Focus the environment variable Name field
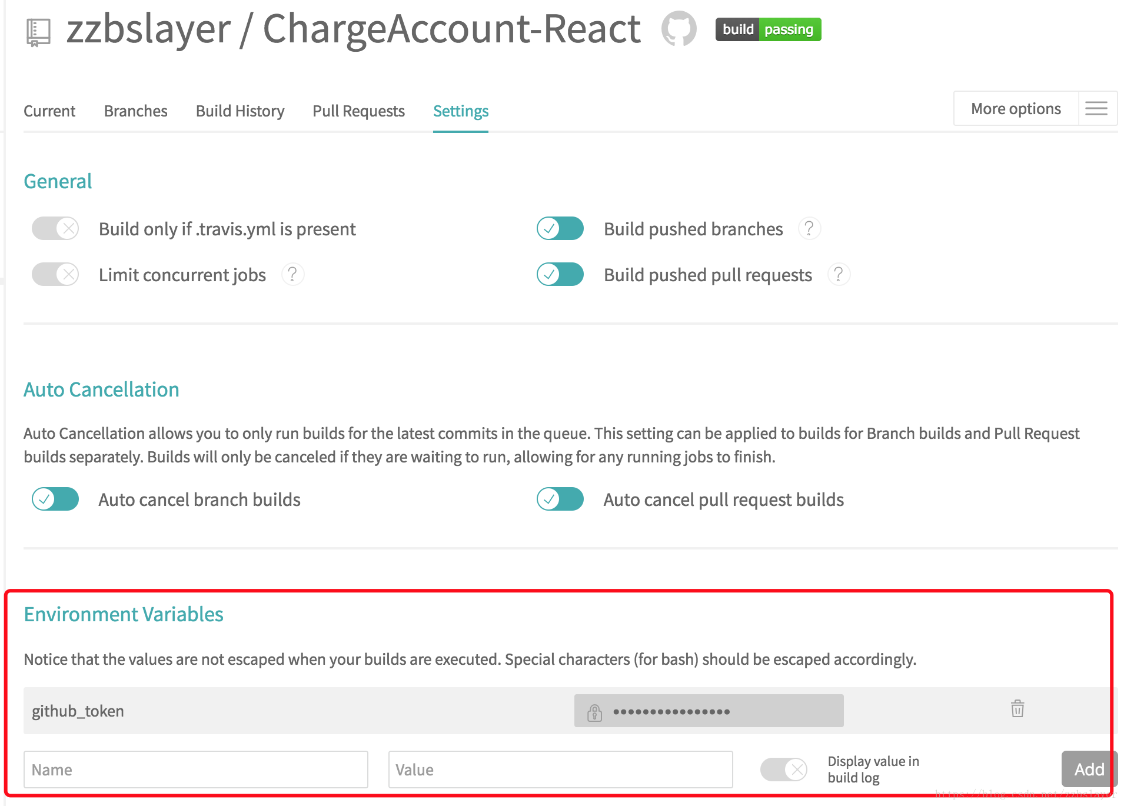 (x=196, y=769)
